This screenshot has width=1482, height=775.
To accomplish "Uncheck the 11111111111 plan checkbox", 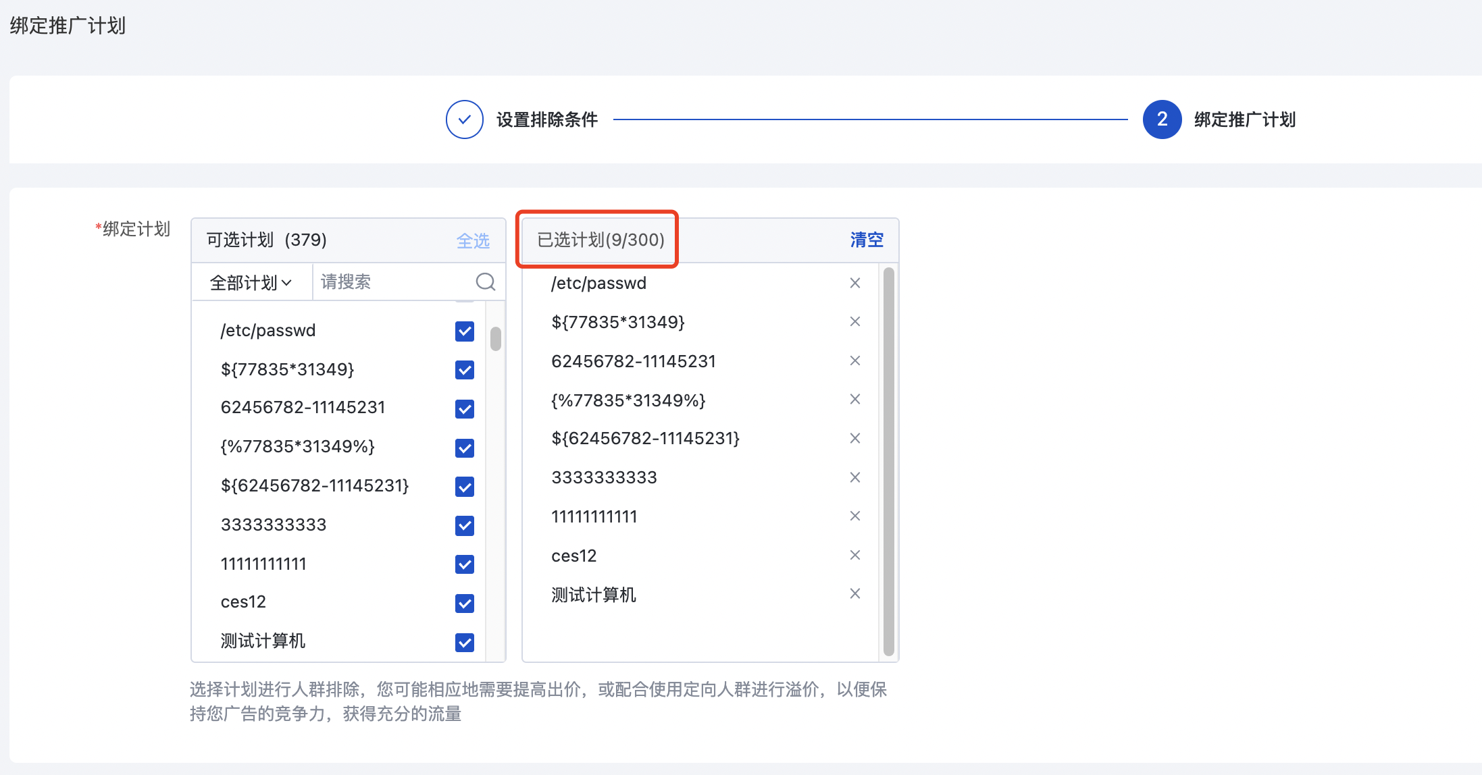I will 465,564.
